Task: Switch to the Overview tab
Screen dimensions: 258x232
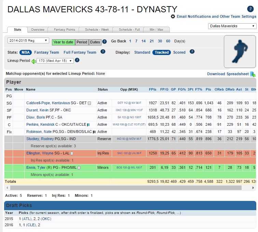Action: coord(38,30)
